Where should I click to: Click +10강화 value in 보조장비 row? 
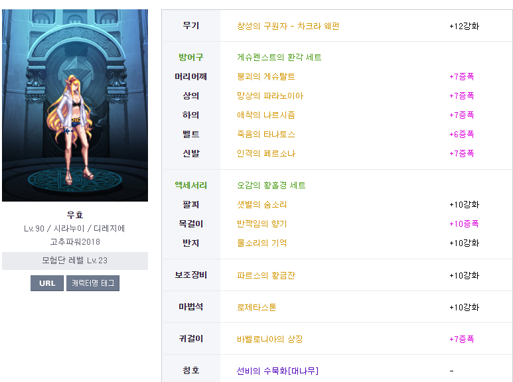point(465,275)
